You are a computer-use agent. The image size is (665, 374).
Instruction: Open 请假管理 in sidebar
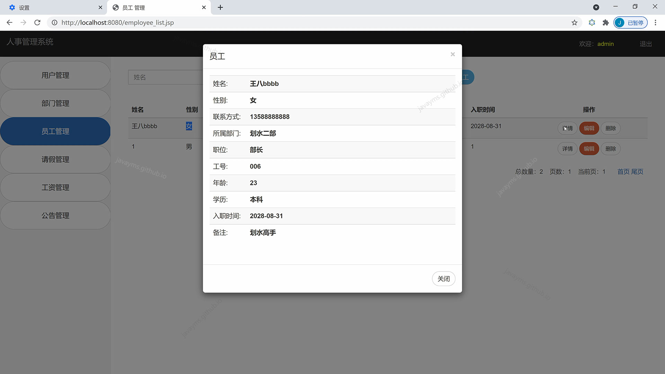tap(55, 159)
